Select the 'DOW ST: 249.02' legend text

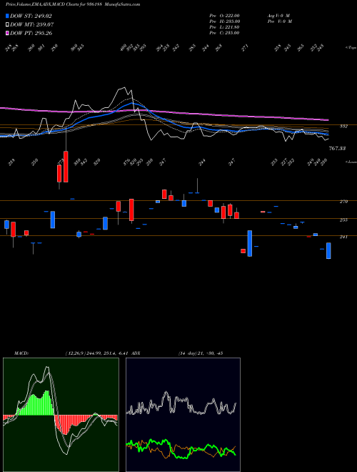tap(31, 16)
